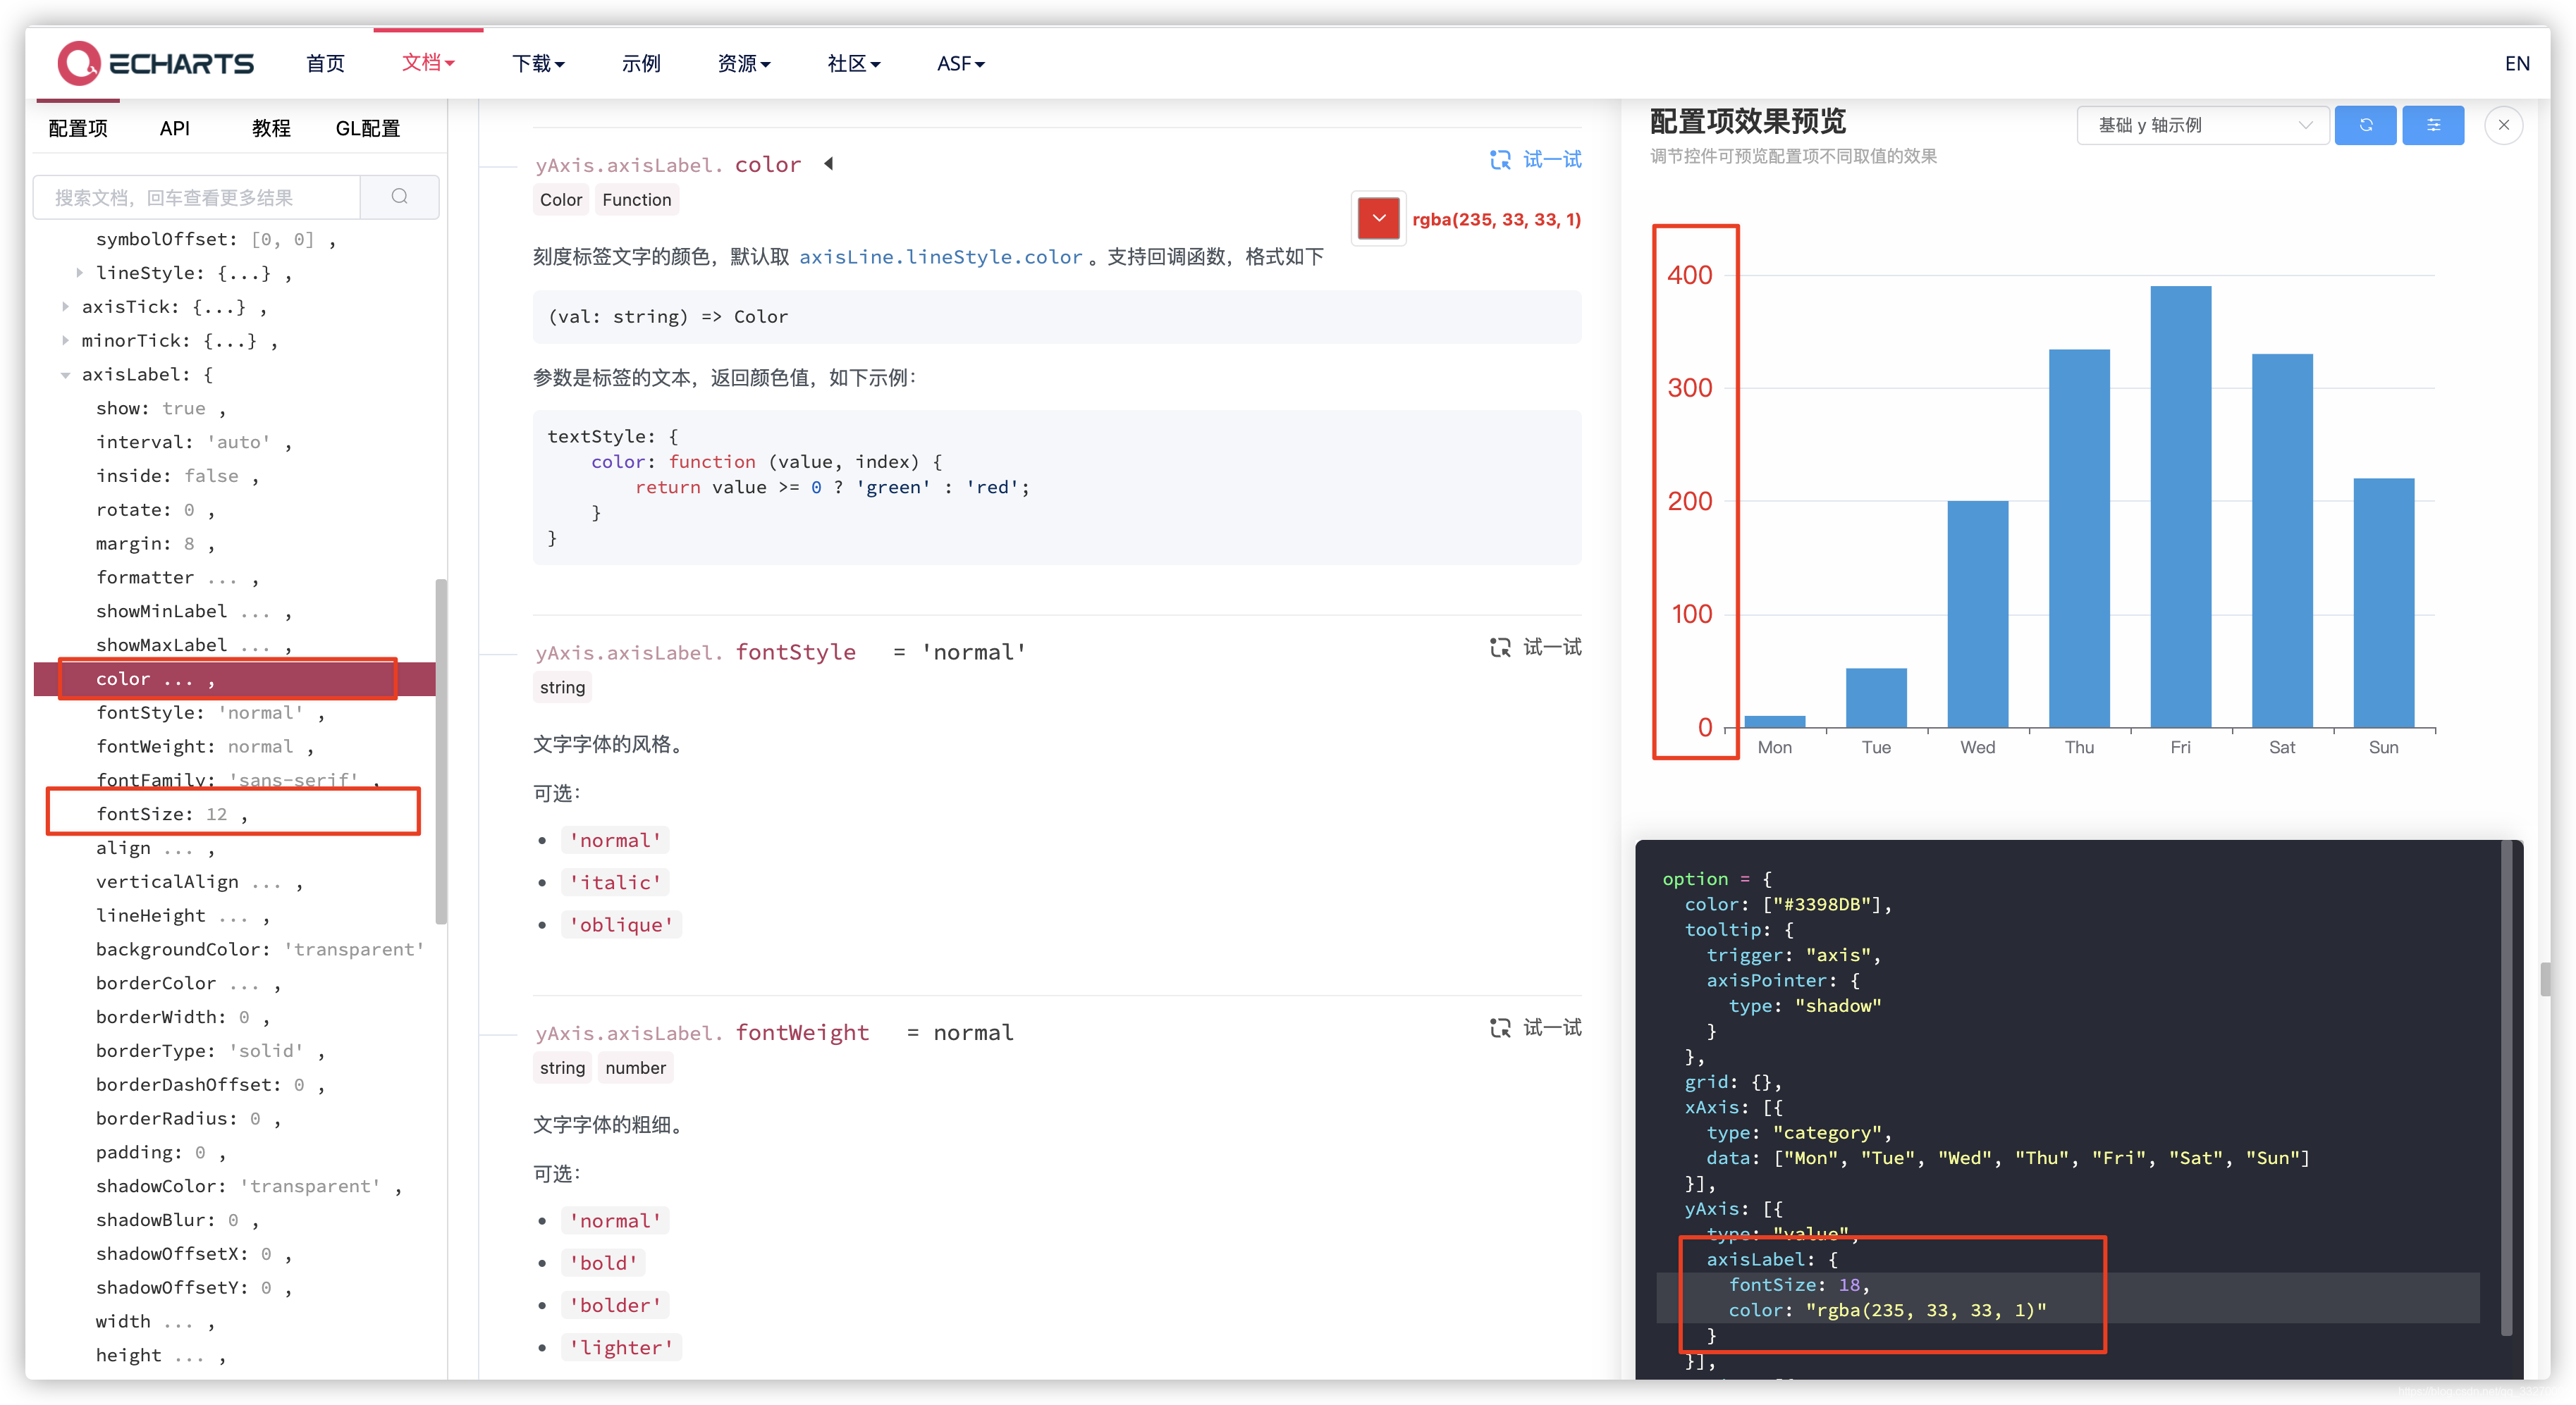Select the color tree item

pos(235,679)
